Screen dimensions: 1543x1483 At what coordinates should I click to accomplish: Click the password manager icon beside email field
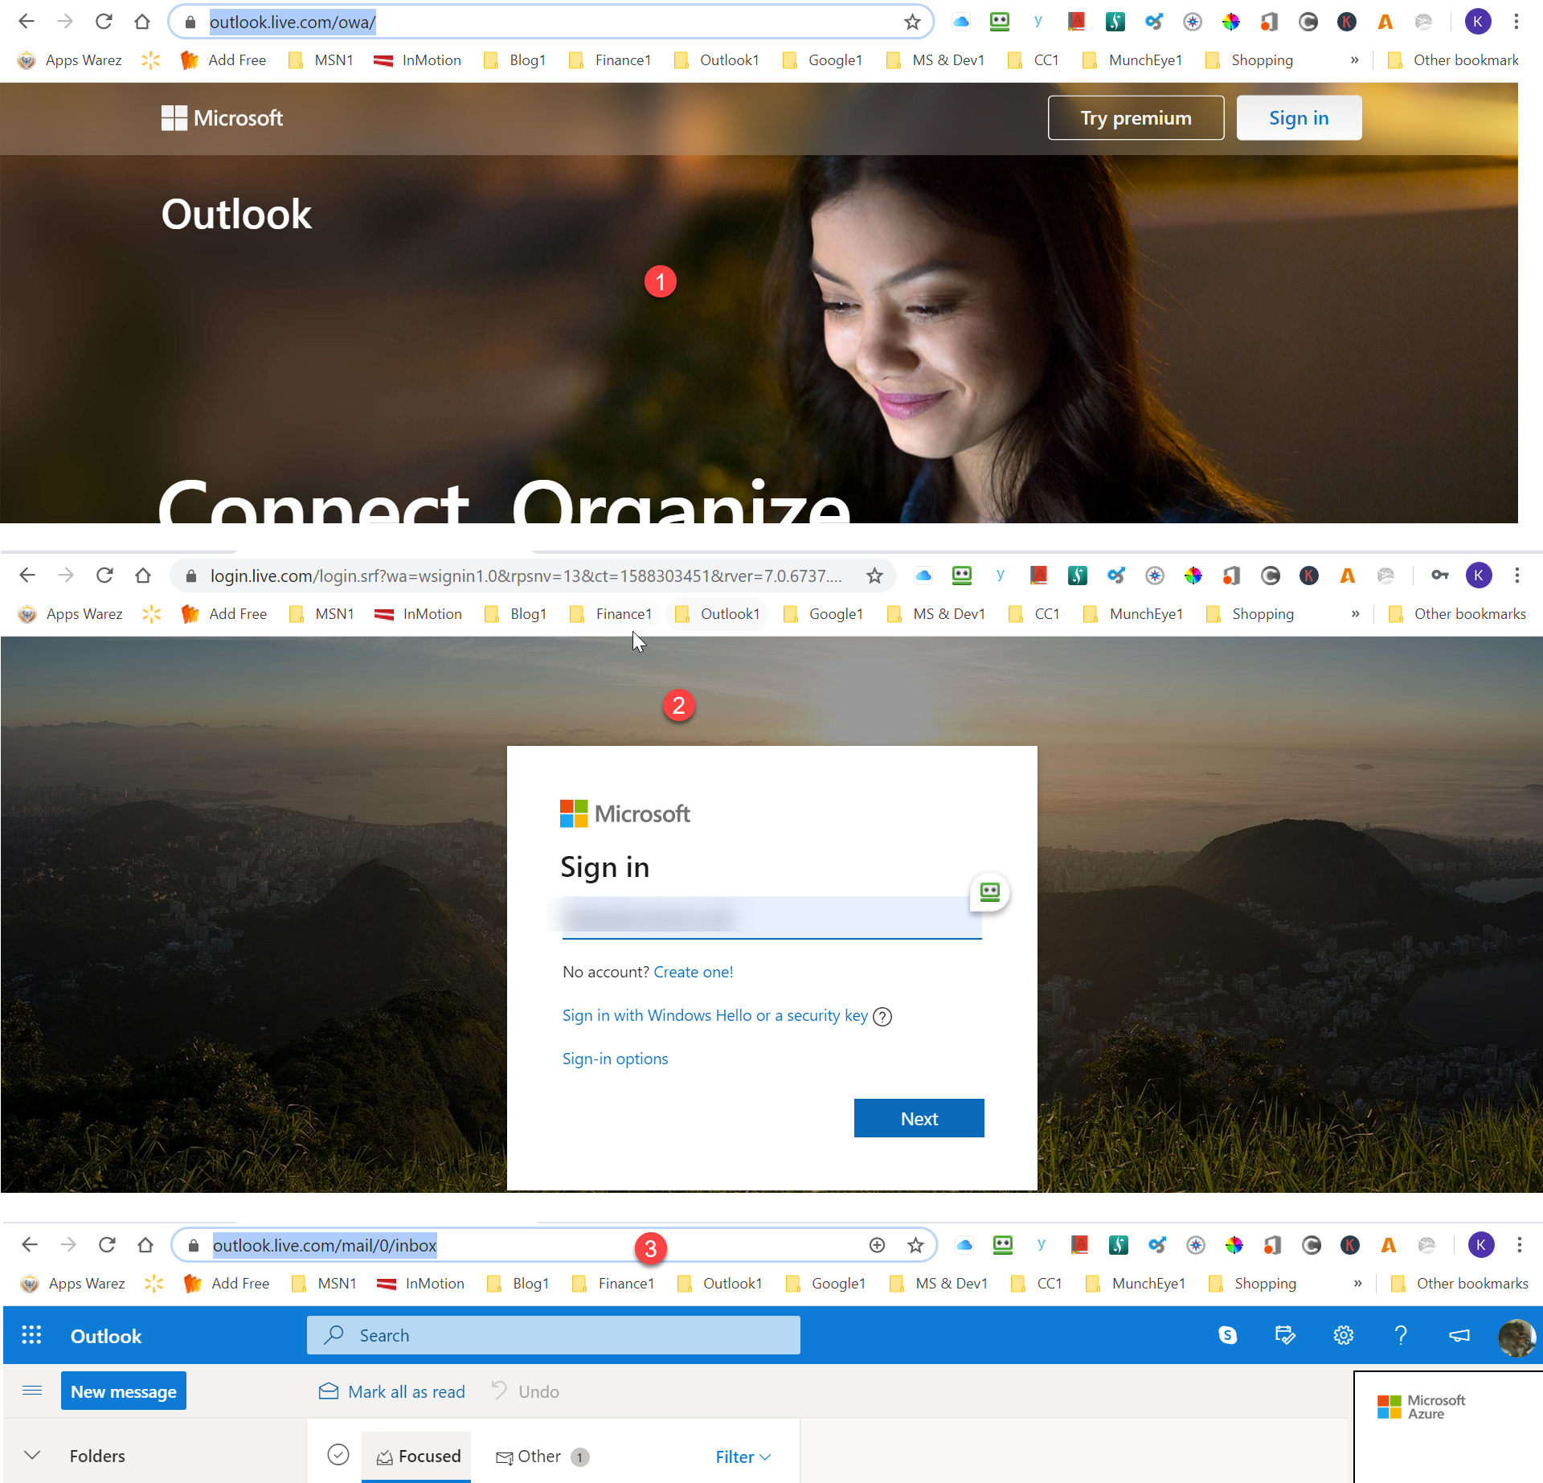[989, 892]
